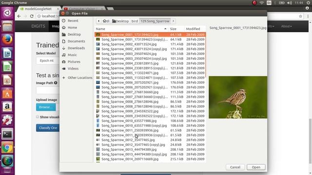The width and height of the screenshot is (312, 175).
Task: Sort files by the Name column
Action: [x=131, y=29]
